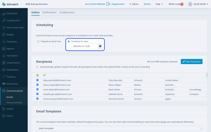Image resolution: width=211 pixels, height=132 pixels.
Task: Open Announcements submenu item
Action: 14,103
